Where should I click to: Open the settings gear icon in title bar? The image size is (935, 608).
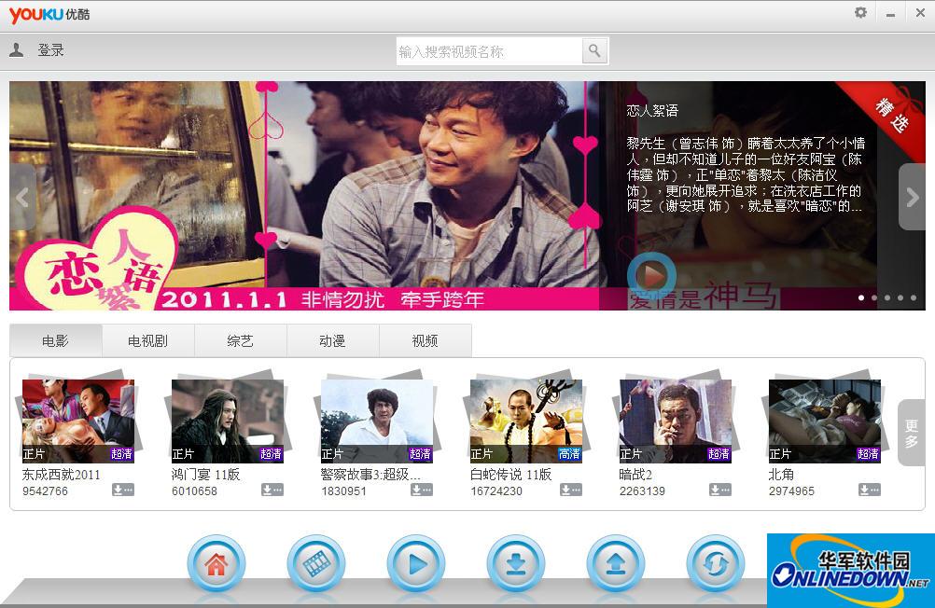click(x=860, y=13)
